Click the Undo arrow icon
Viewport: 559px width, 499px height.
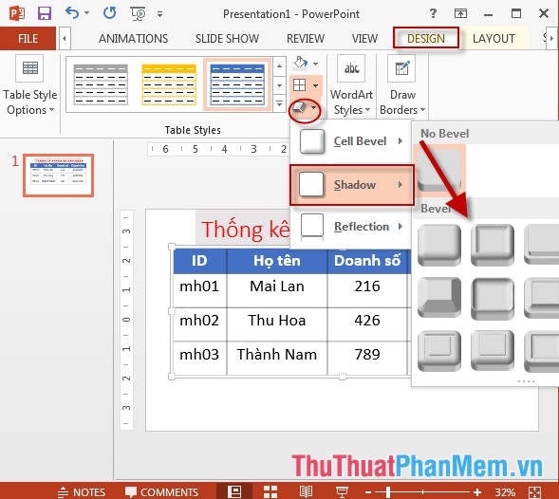pos(72,13)
